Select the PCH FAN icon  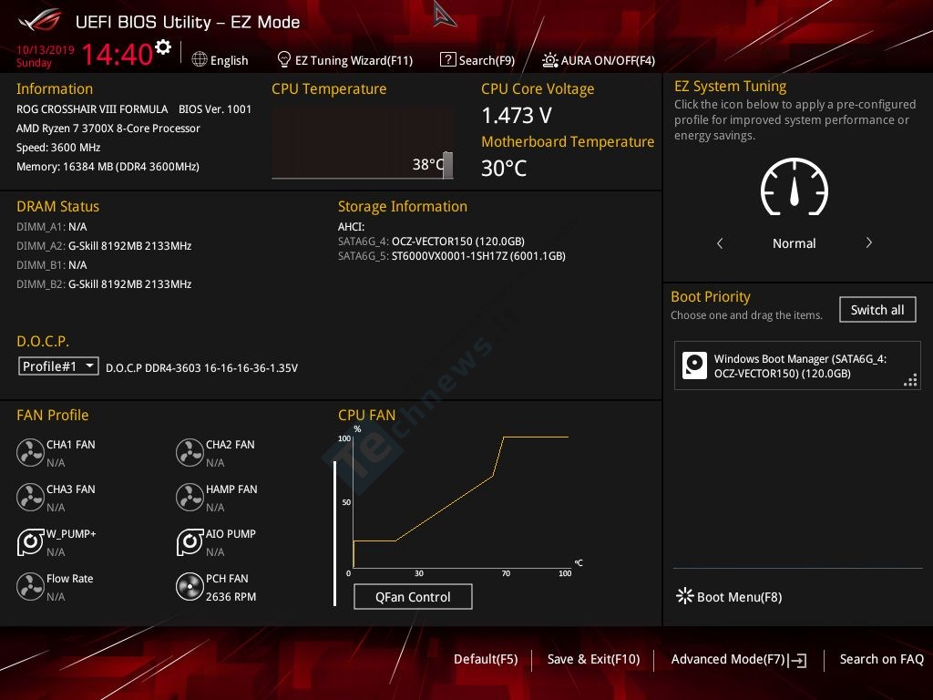click(190, 586)
